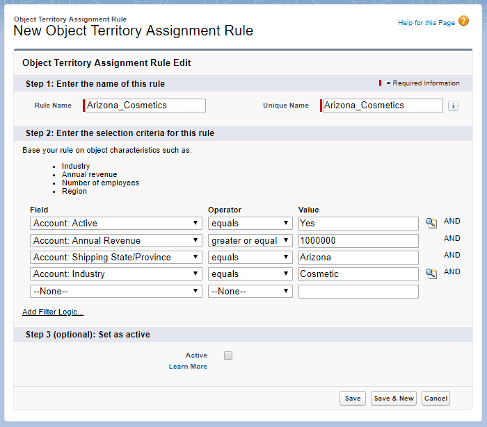
Task: Open the Add Filter Logic link
Action: (53, 312)
